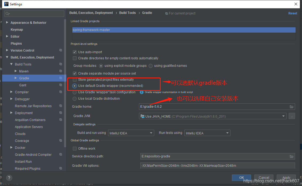
Task: Click the Cancel button
Action: point(264,177)
